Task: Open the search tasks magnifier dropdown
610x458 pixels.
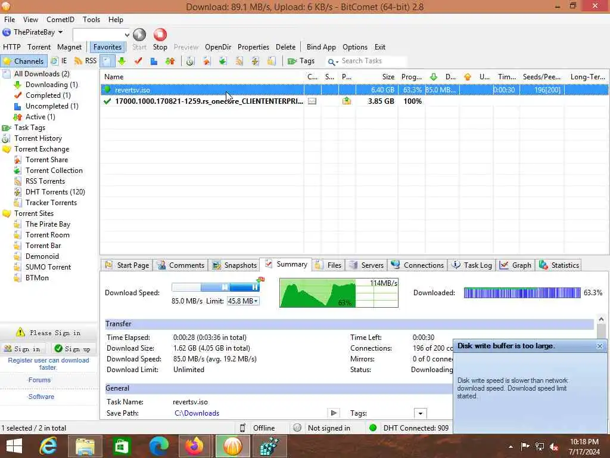Action: coord(333,61)
